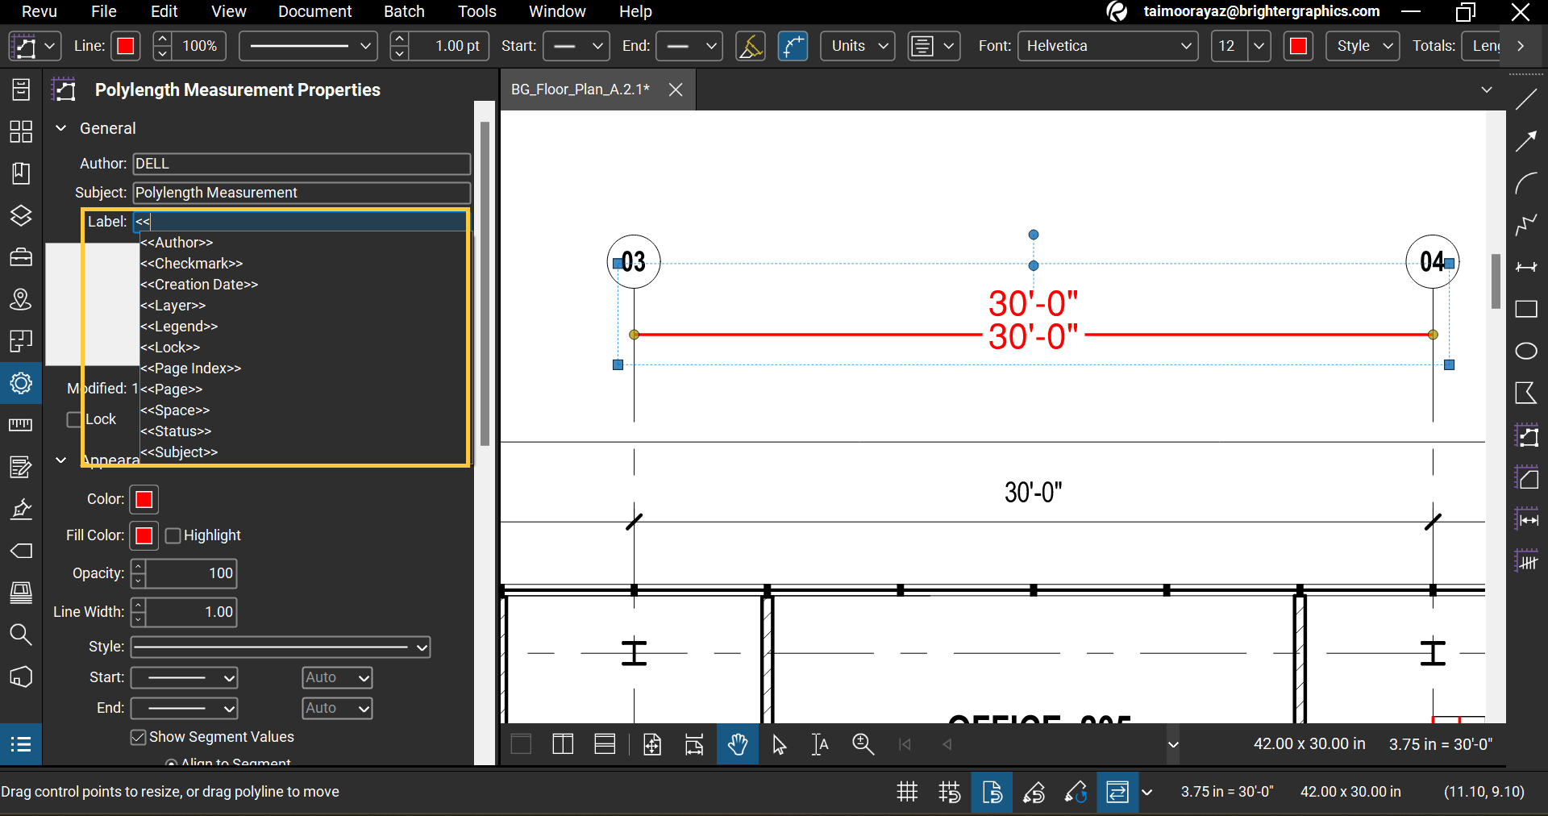Screen dimensions: 1548x816
Task: Activate the Select arrow tool
Action: tap(779, 744)
